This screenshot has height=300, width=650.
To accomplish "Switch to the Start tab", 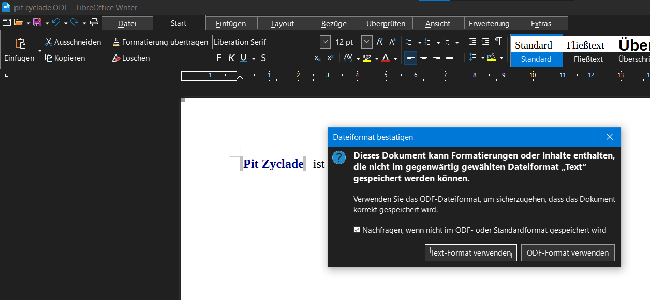I will 179,23.
